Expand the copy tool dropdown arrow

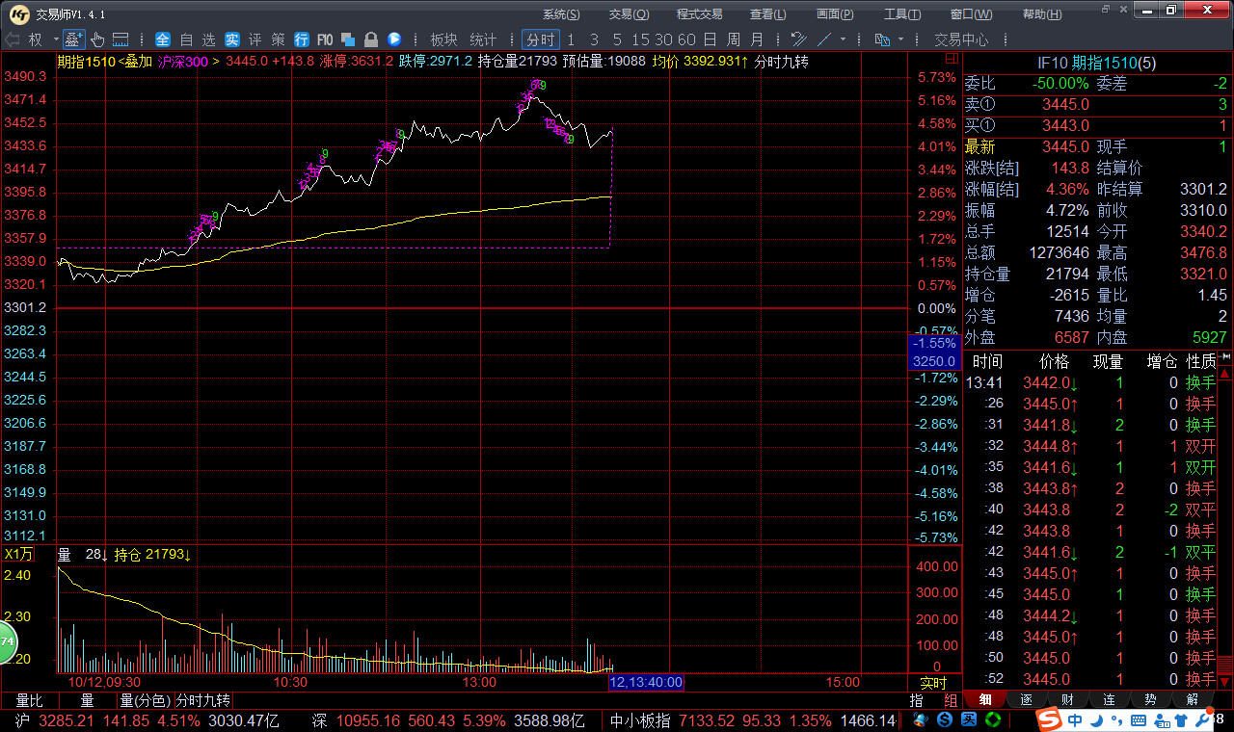point(900,40)
